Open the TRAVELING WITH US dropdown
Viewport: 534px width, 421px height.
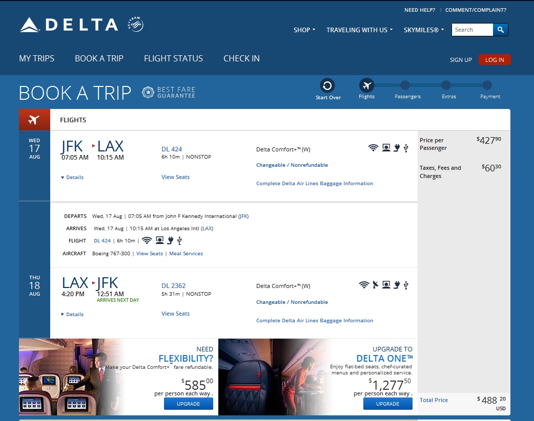tap(359, 30)
